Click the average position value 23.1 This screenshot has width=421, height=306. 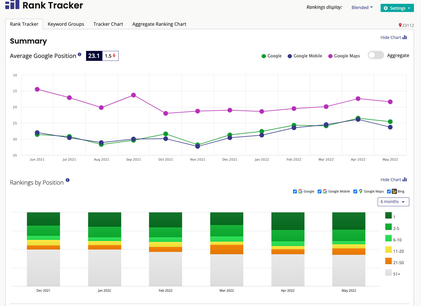[94, 56]
